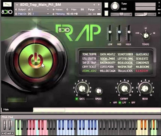Select SOCIAL.ZMBIE preset
This screenshot has height=136, width=161.
click(108, 59)
